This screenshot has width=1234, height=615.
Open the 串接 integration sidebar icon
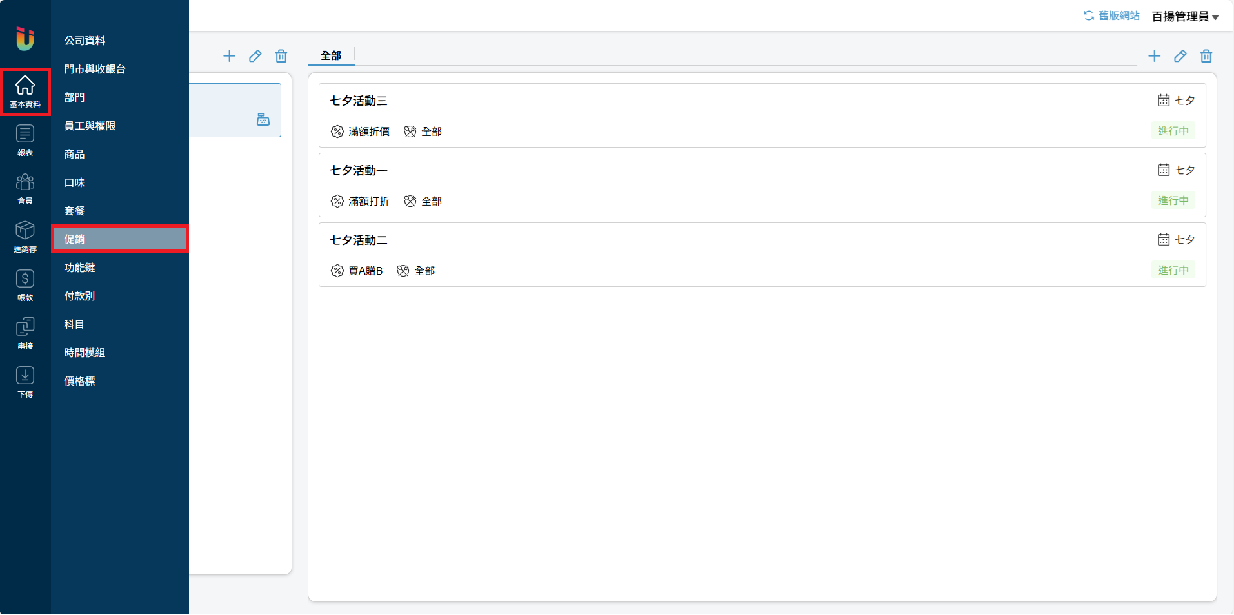25,333
